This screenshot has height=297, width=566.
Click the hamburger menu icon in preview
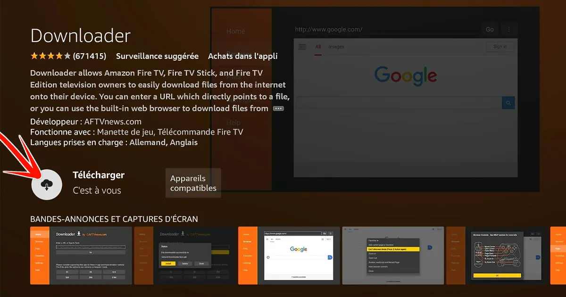(x=303, y=47)
